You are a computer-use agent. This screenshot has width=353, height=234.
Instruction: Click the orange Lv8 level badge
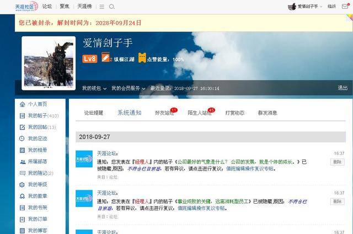pos(90,59)
